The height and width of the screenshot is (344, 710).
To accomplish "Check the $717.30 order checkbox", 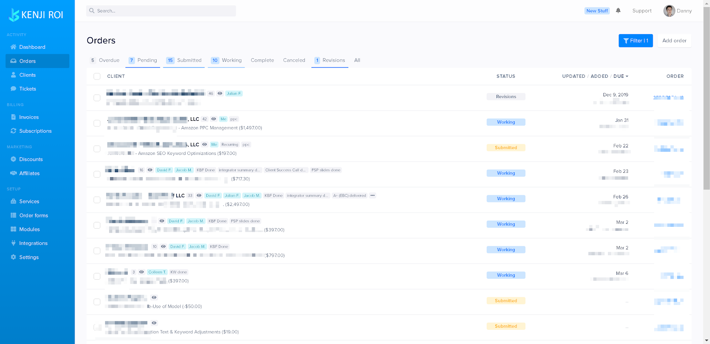I will (97, 174).
